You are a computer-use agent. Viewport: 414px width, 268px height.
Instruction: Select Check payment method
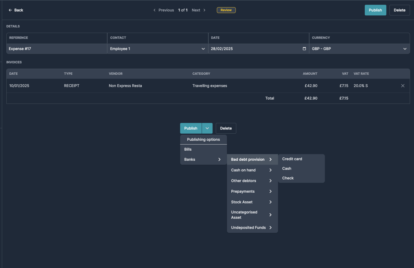click(x=301, y=178)
